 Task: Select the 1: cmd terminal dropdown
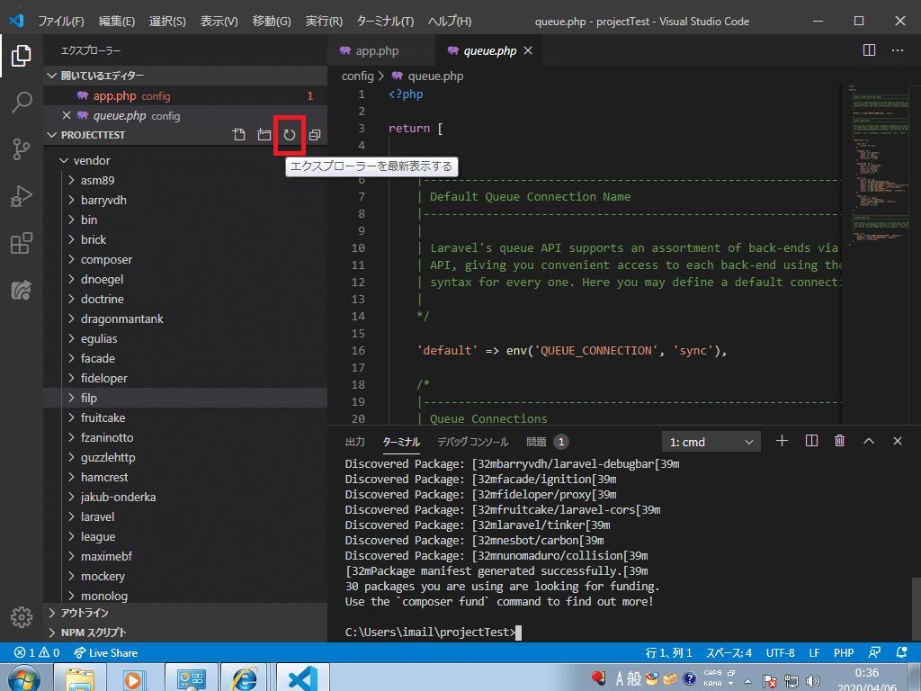tap(711, 442)
